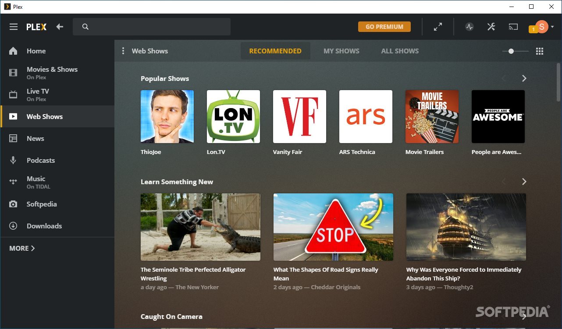Viewport: 562px width, 329px height.
Task: Click the Web Shows play icon
Action: point(13,116)
